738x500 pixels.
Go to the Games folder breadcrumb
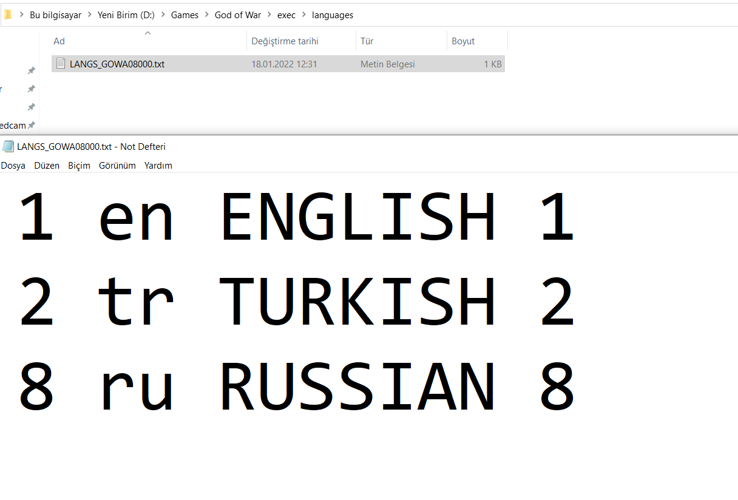tap(184, 15)
